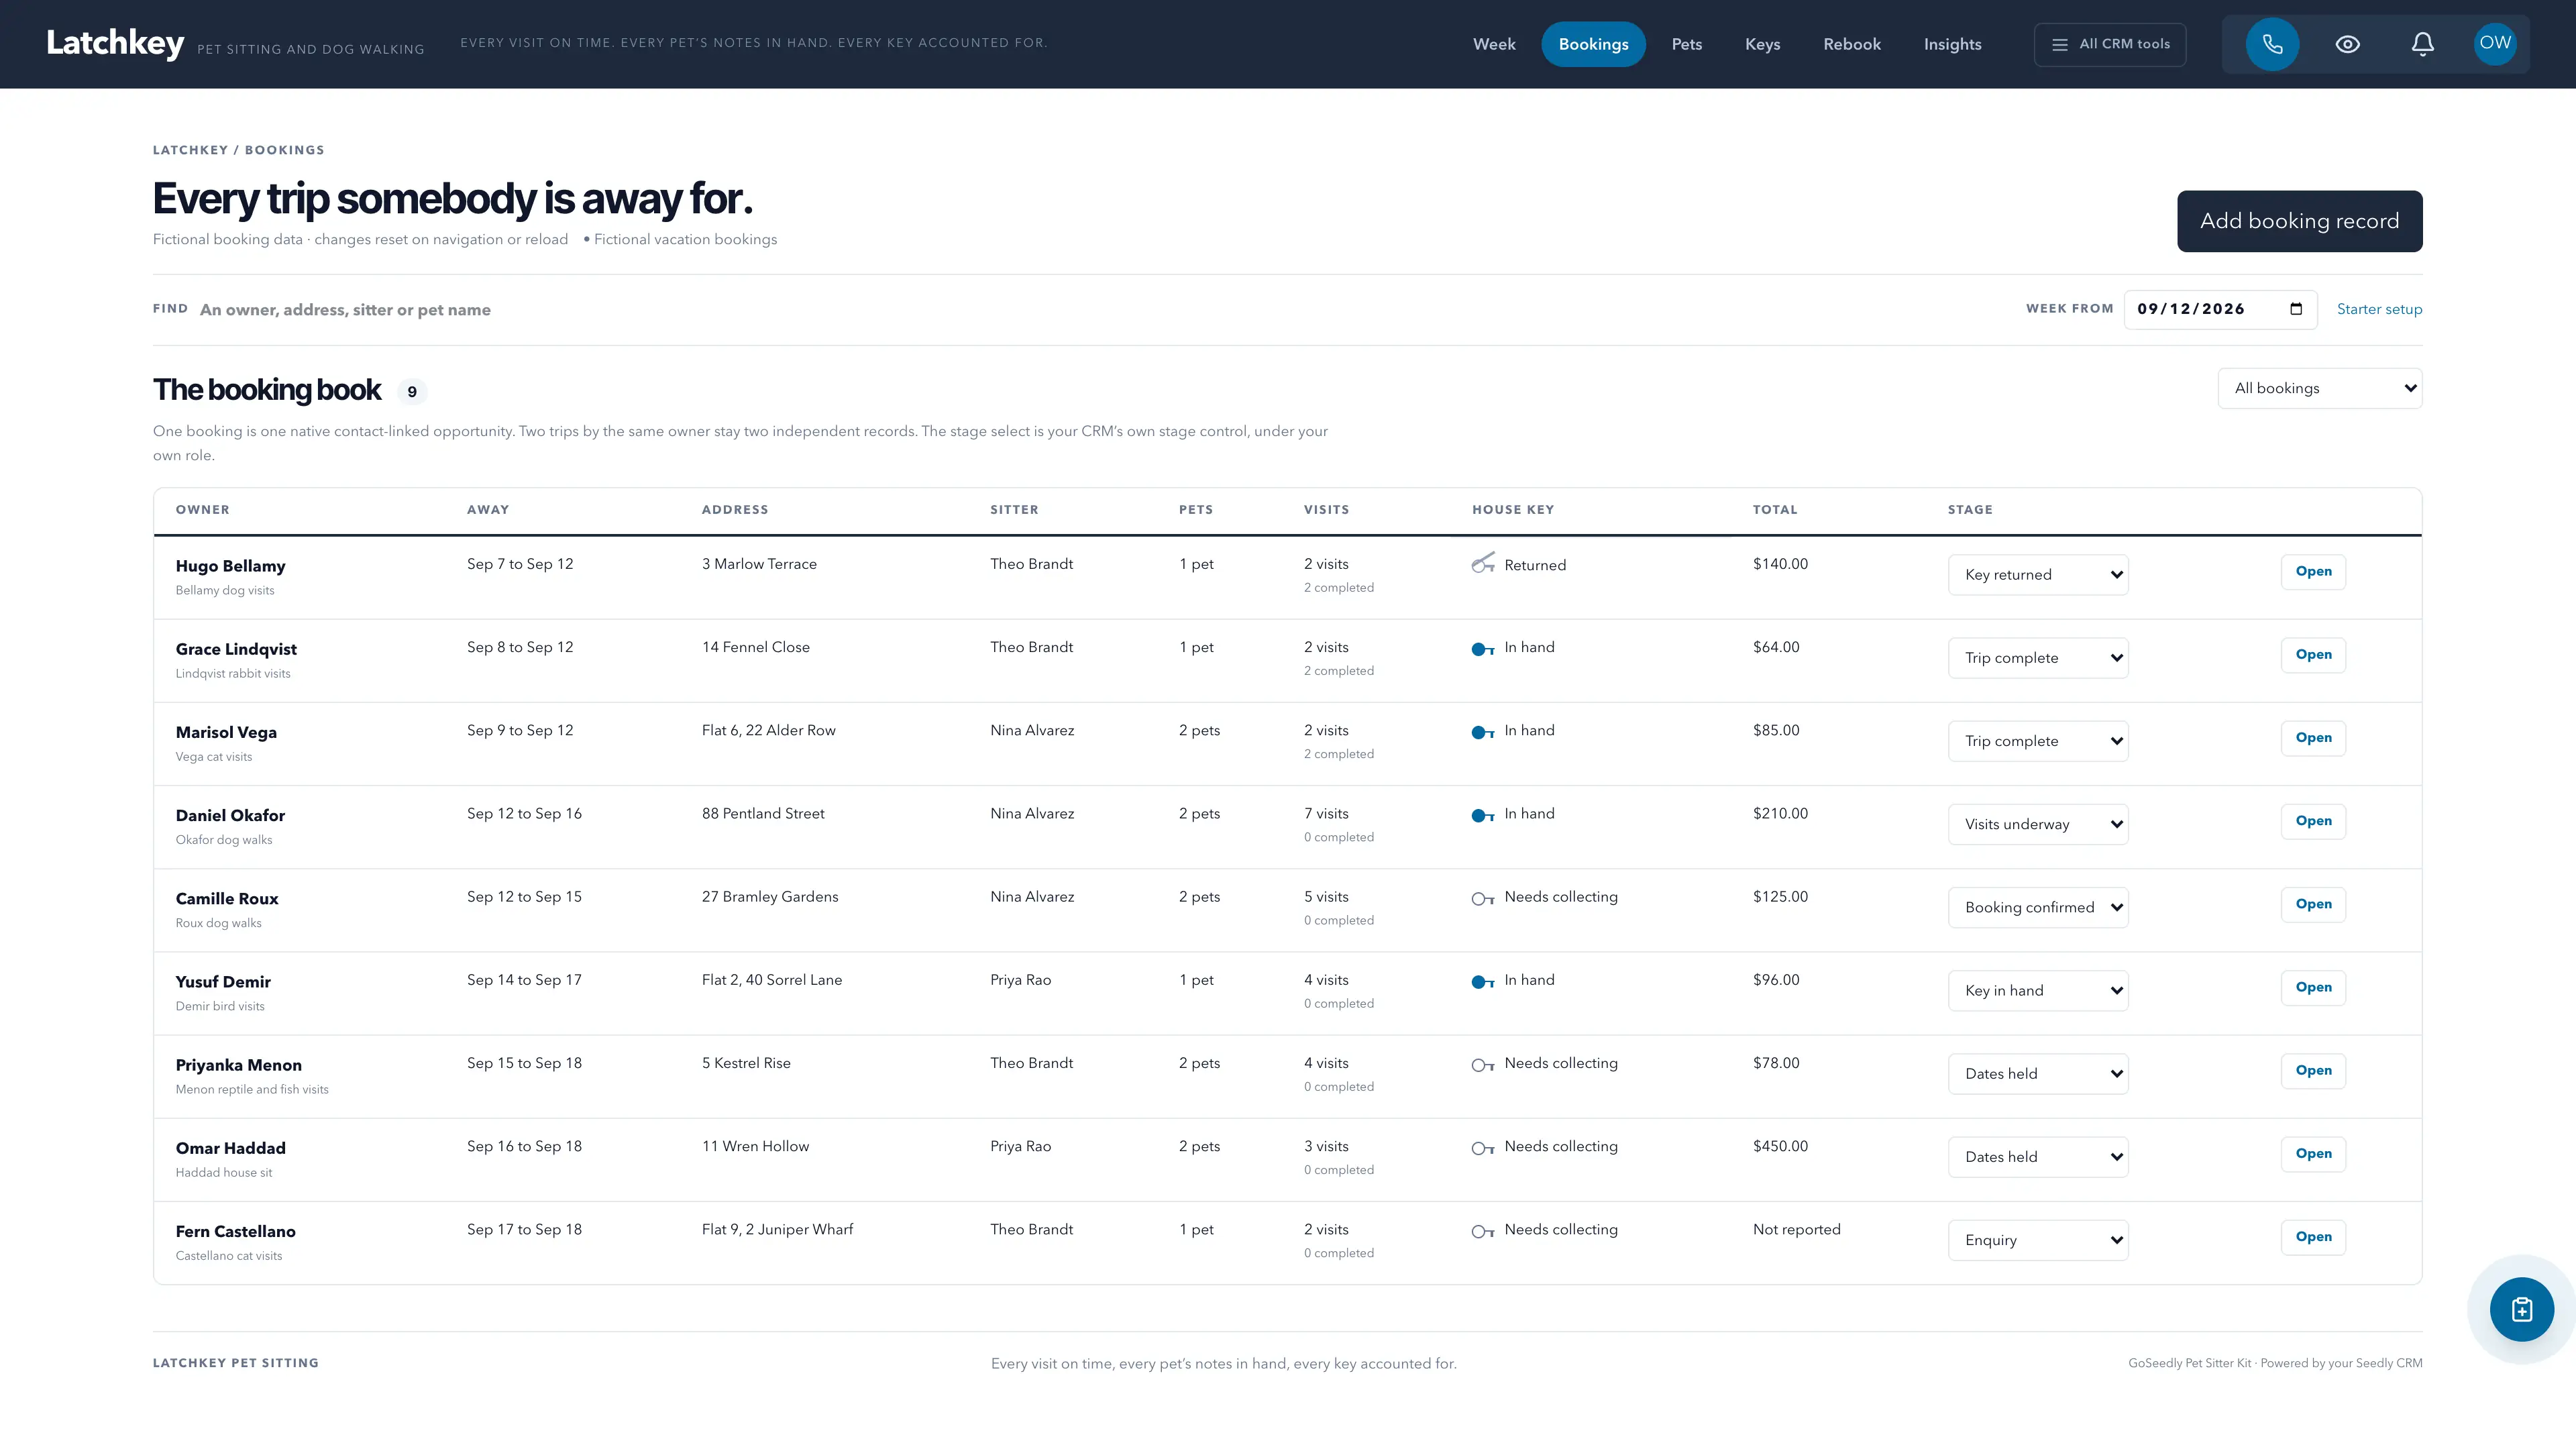Click Daniel Okafor's In hand key icon

point(1483,815)
